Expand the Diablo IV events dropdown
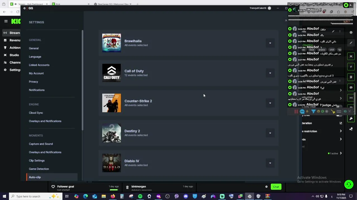 coord(270,163)
